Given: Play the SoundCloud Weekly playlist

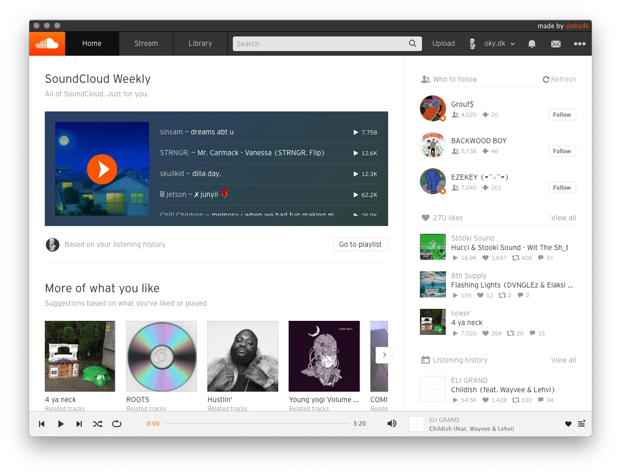Looking at the screenshot, I should click(102, 169).
